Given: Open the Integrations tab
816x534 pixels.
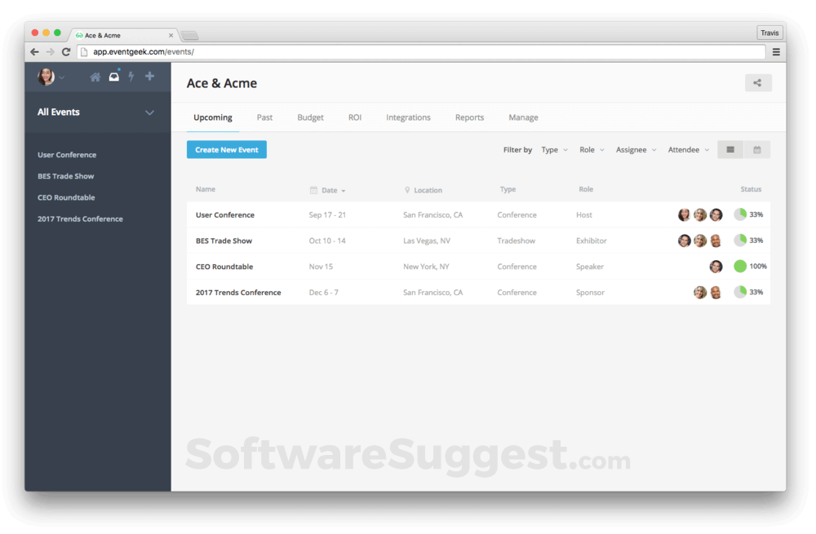Looking at the screenshot, I should tap(408, 117).
